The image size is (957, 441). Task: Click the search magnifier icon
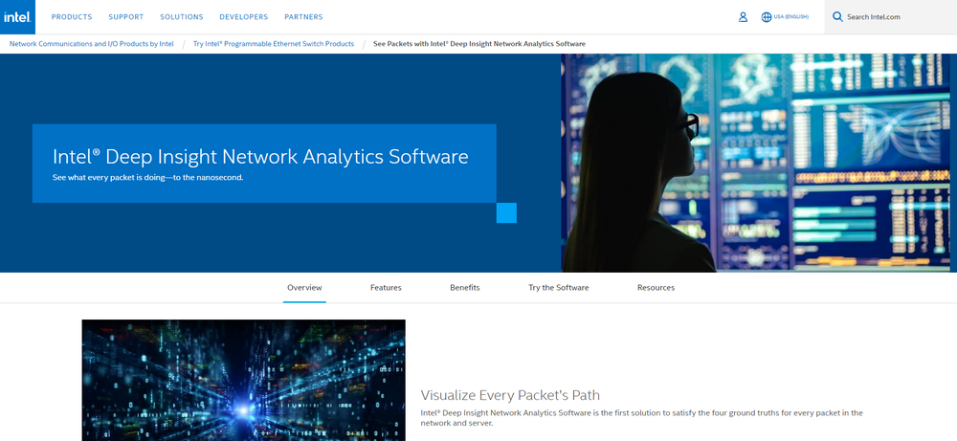[837, 17]
